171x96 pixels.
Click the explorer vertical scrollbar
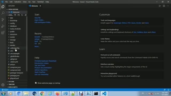click(27, 43)
